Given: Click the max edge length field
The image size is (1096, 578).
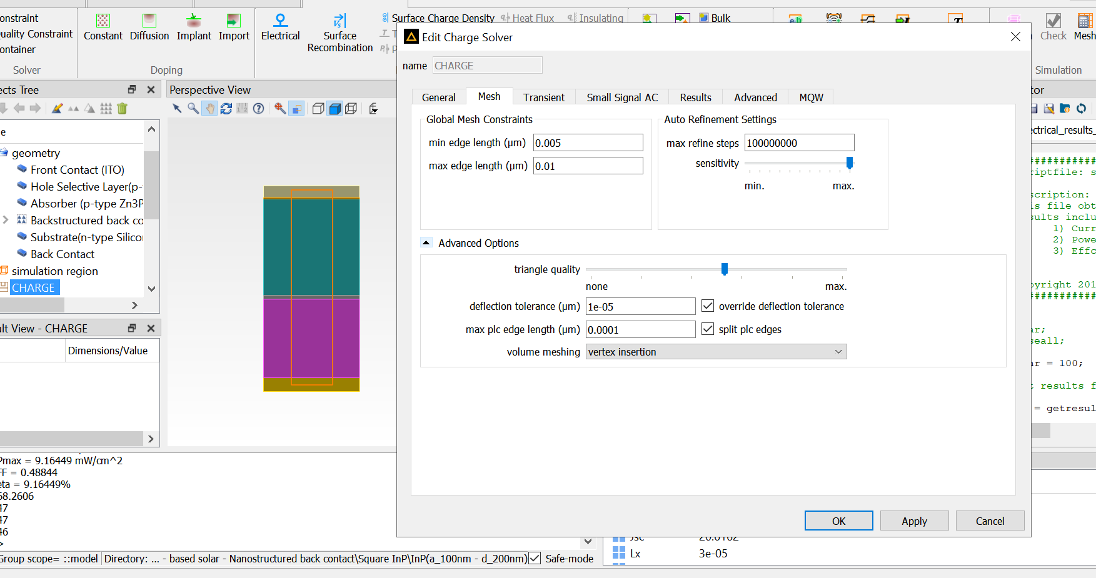Looking at the screenshot, I should click(588, 166).
